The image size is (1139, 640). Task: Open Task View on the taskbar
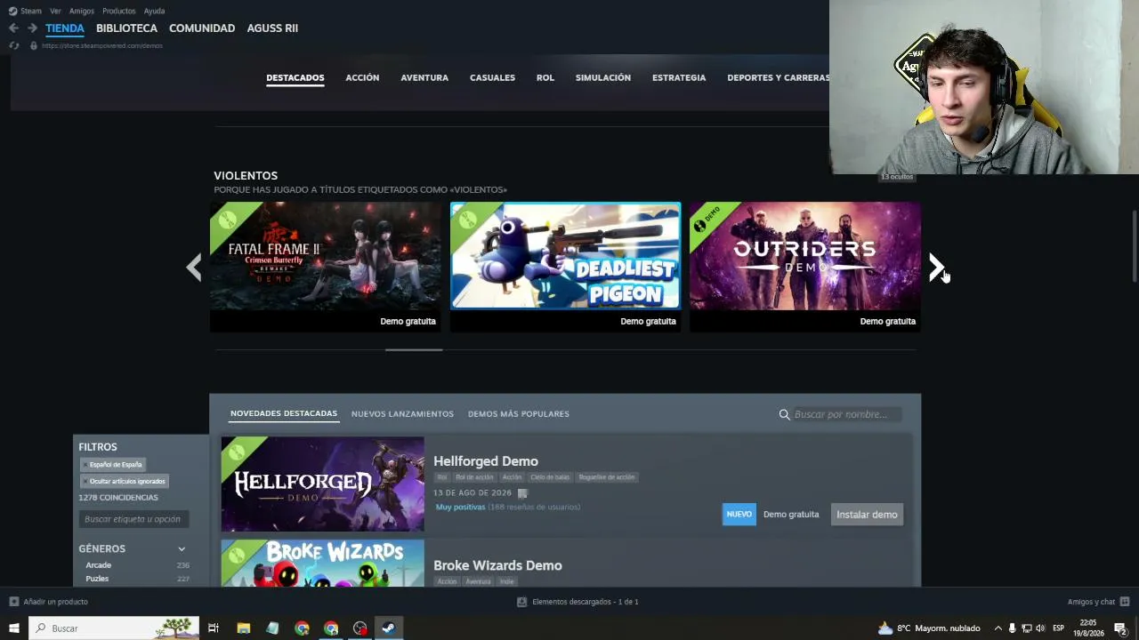[214, 628]
